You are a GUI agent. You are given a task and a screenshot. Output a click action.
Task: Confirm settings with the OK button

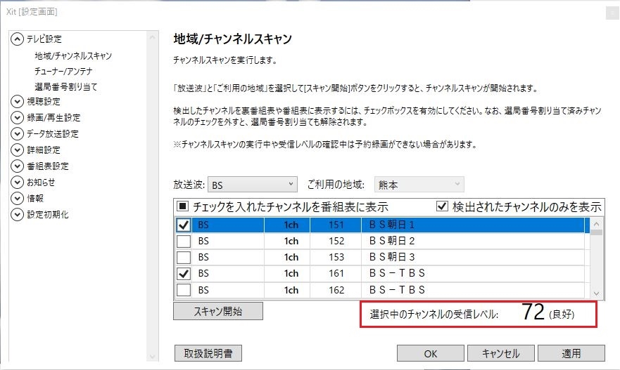coord(431,353)
